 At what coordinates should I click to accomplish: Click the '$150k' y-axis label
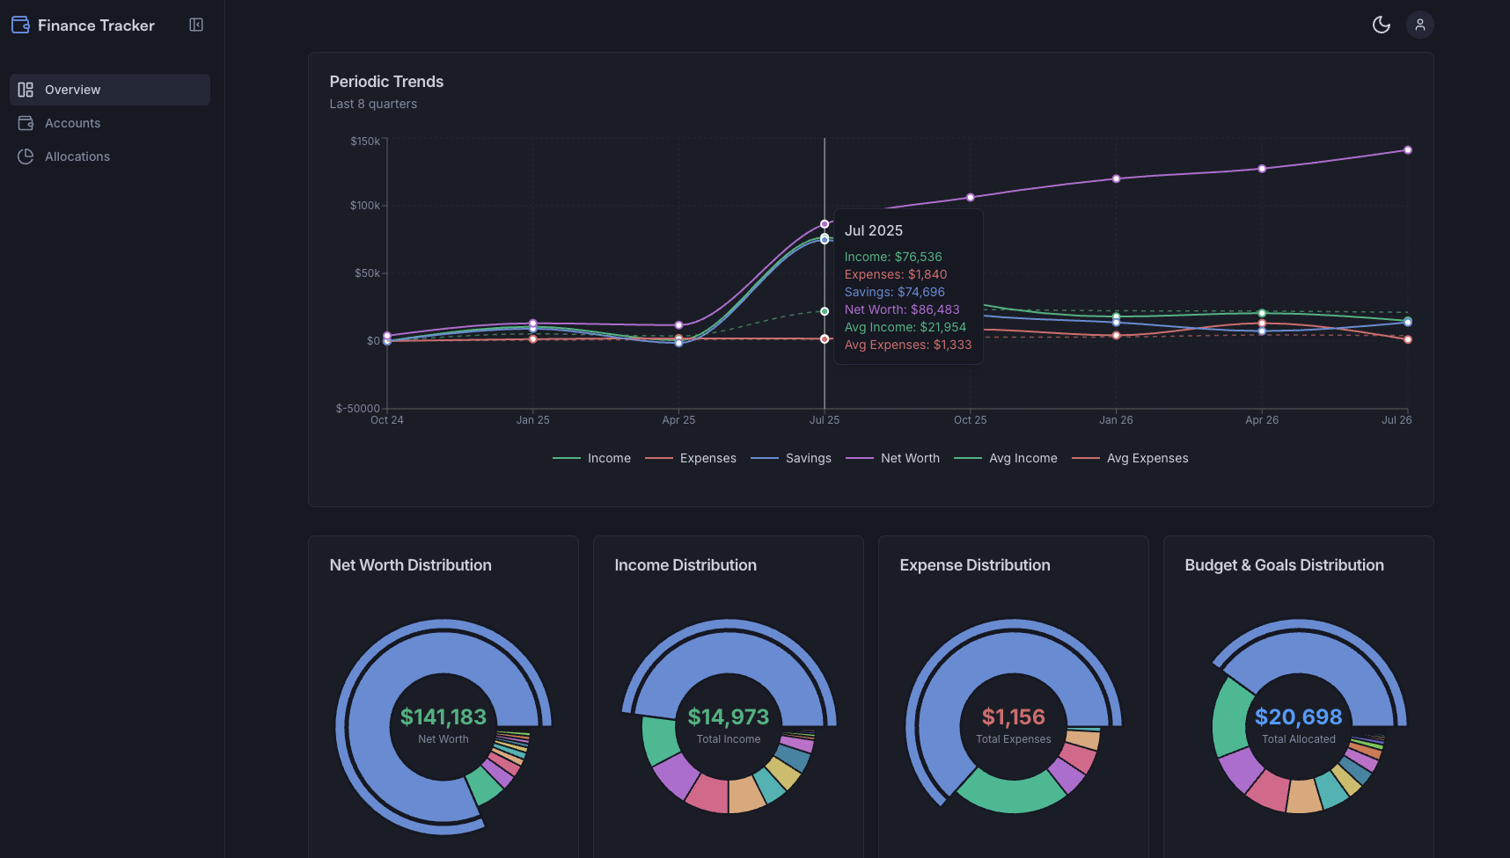pos(365,142)
